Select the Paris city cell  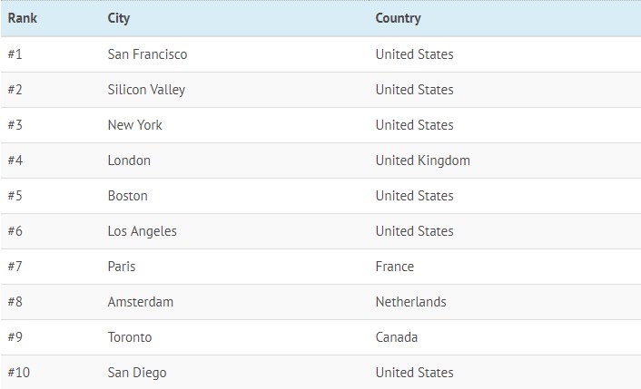(122, 267)
